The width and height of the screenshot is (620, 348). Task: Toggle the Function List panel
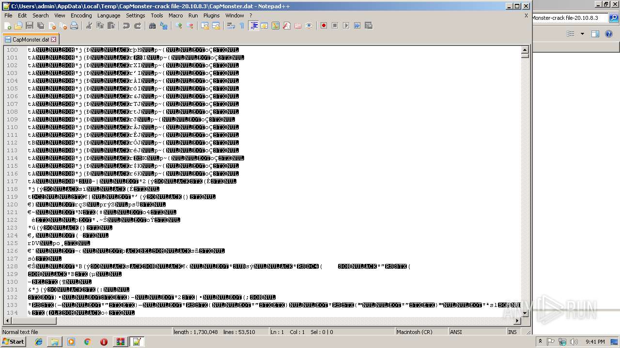point(287,26)
